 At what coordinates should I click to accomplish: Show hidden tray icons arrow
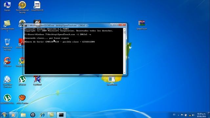(178, 115)
